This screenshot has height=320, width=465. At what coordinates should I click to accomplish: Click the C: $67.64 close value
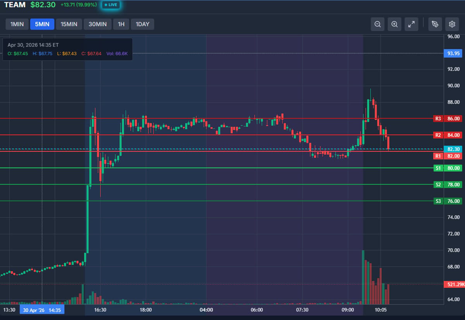tap(91, 54)
